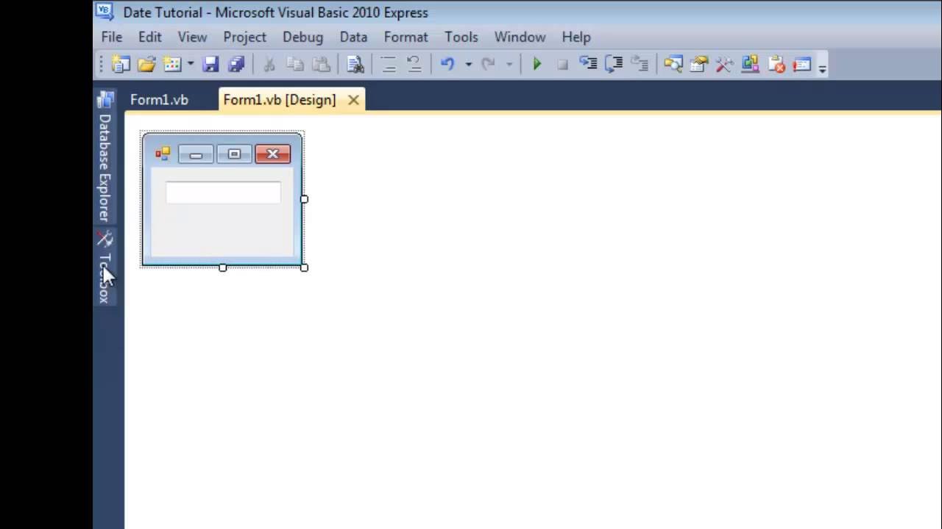Save the current file with floppy icon
This screenshot has height=529, width=942.
pyautogui.click(x=210, y=65)
